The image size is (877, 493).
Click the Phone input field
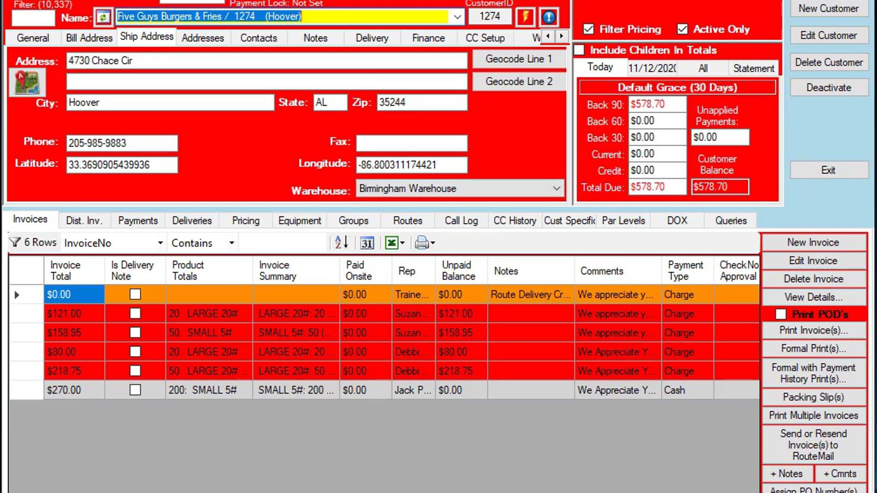point(122,143)
